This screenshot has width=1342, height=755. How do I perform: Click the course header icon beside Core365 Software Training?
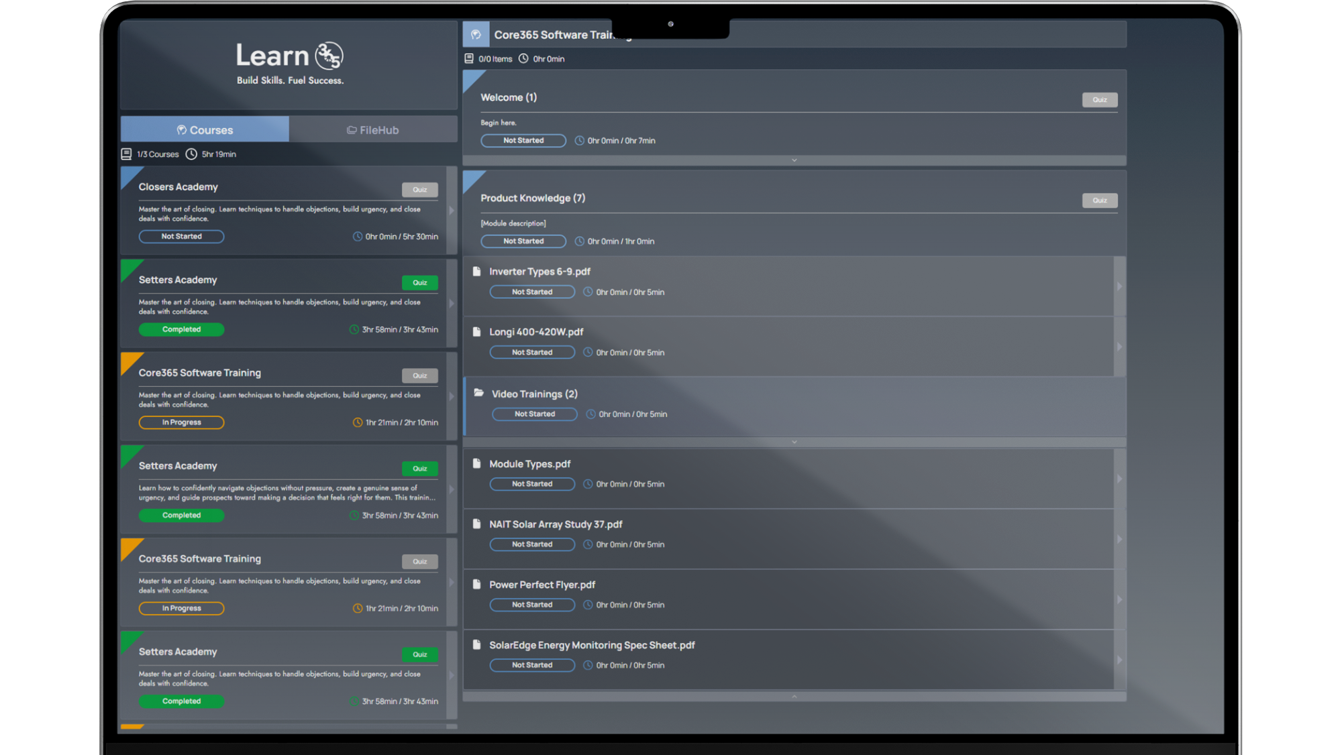(x=476, y=34)
